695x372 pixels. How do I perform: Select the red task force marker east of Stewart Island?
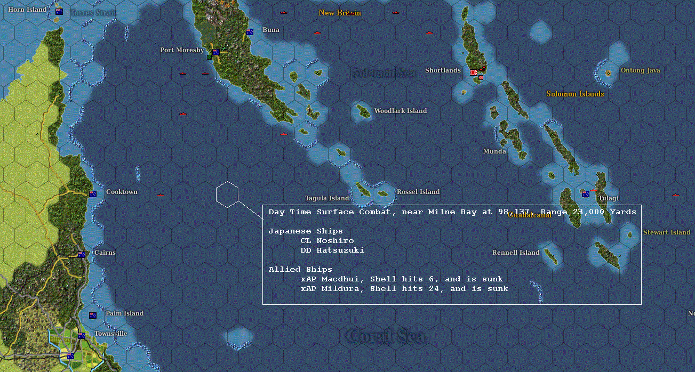coord(676,195)
